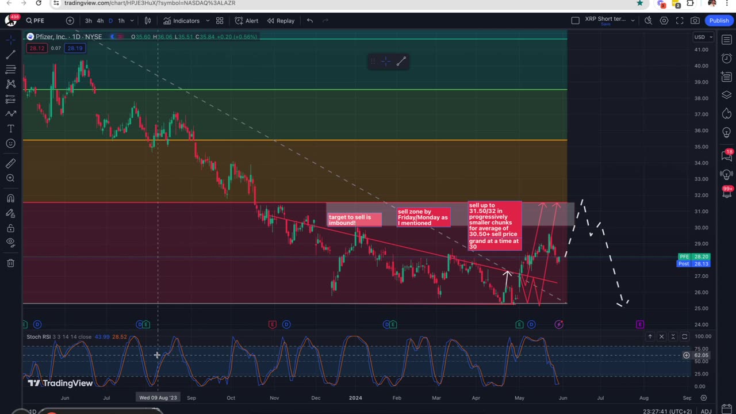
Task: Click the purple E earnings marker
Action: coord(640,325)
